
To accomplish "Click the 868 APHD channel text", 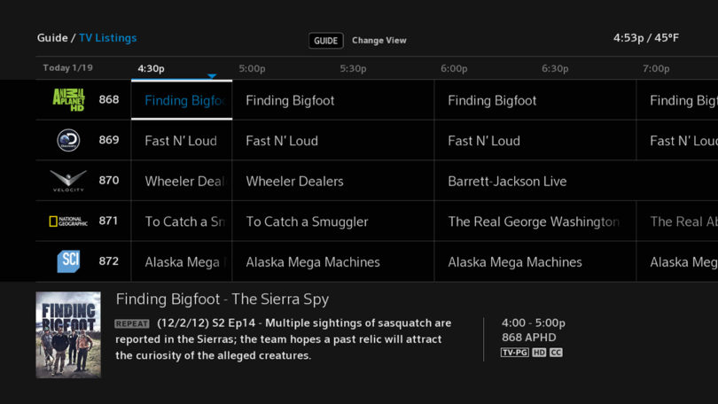I will pos(529,338).
